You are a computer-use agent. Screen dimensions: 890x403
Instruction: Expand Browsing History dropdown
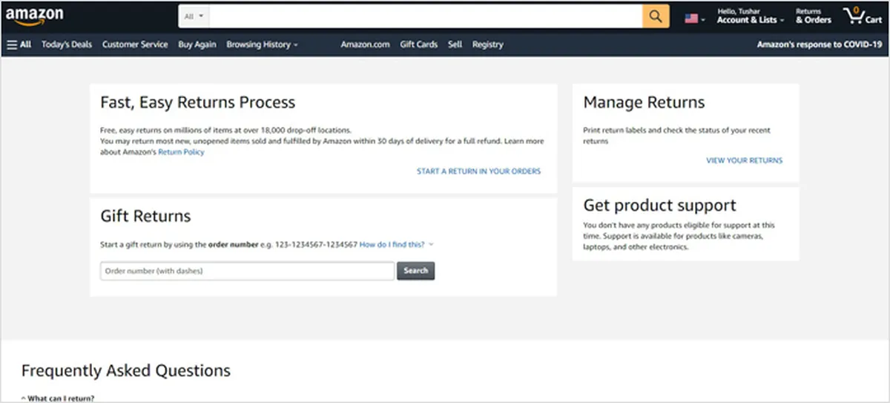(263, 45)
